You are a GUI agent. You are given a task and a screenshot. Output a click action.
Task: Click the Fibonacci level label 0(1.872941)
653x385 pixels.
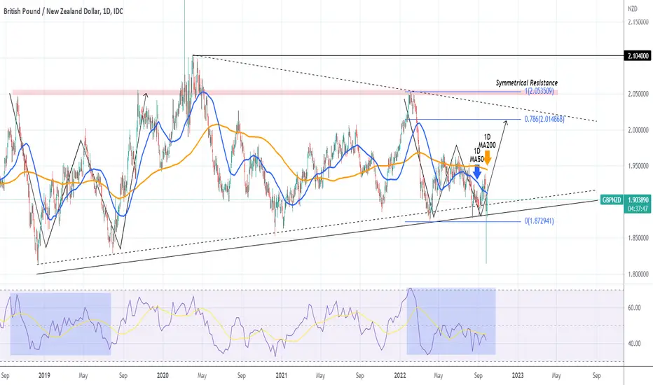click(x=539, y=221)
